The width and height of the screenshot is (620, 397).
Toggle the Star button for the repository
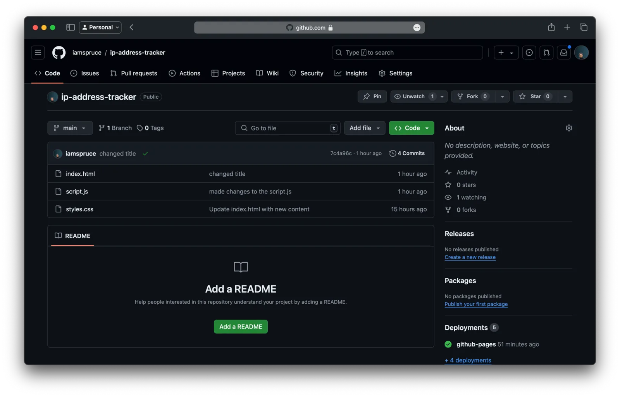point(536,96)
